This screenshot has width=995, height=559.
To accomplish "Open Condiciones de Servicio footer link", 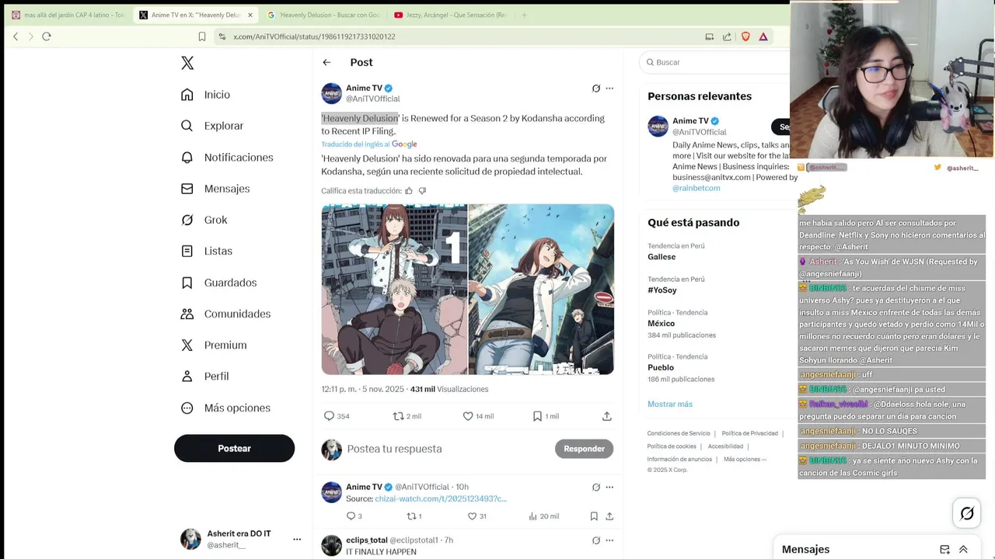I will point(679,433).
